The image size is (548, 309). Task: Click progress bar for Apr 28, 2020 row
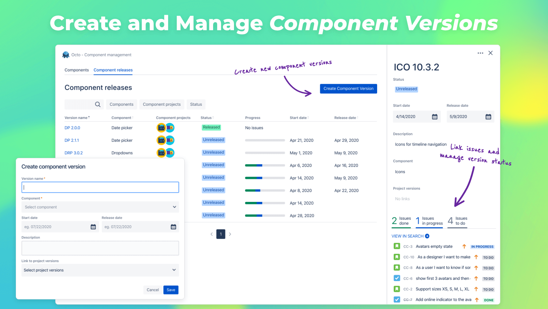(265, 216)
